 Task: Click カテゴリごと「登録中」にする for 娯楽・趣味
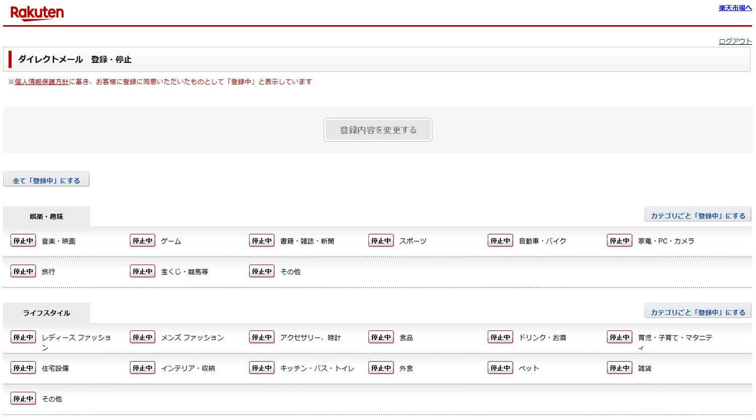pos(698,215)
